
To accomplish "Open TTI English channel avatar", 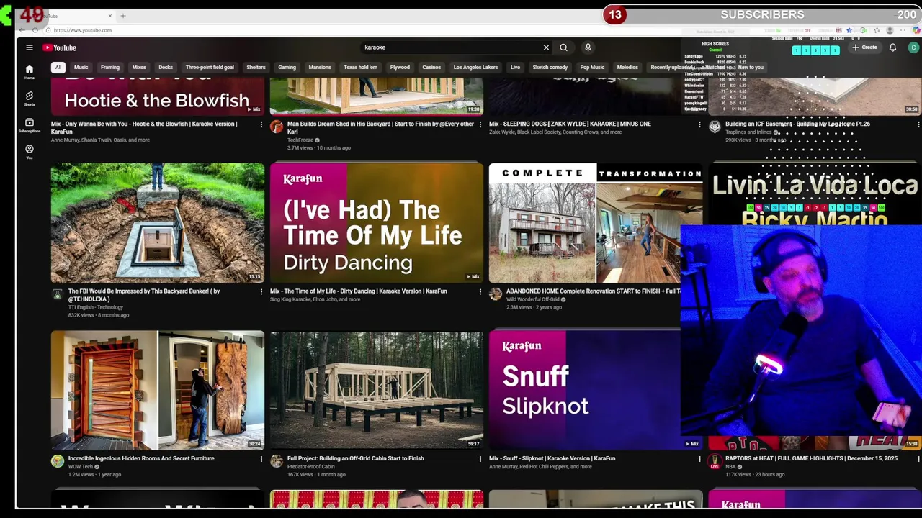I will pos(58,294).
